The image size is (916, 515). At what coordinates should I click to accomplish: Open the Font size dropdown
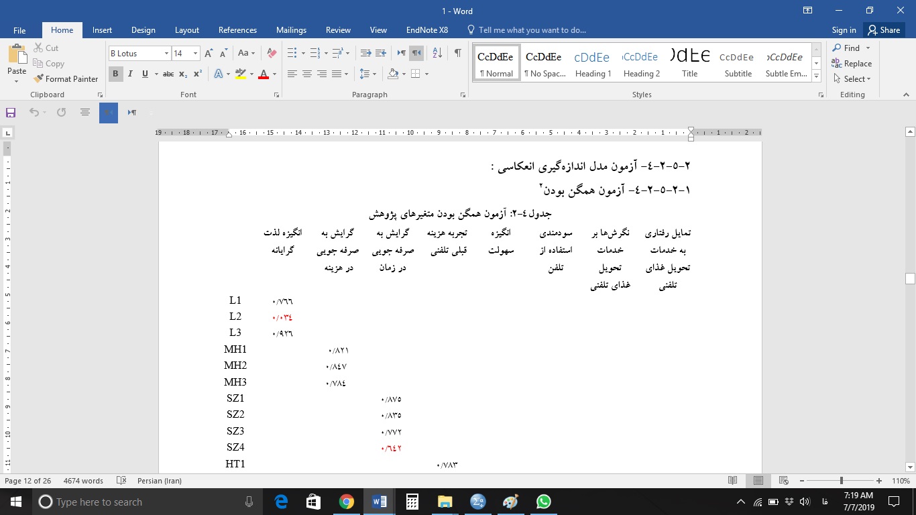click(x=196, y=52)
